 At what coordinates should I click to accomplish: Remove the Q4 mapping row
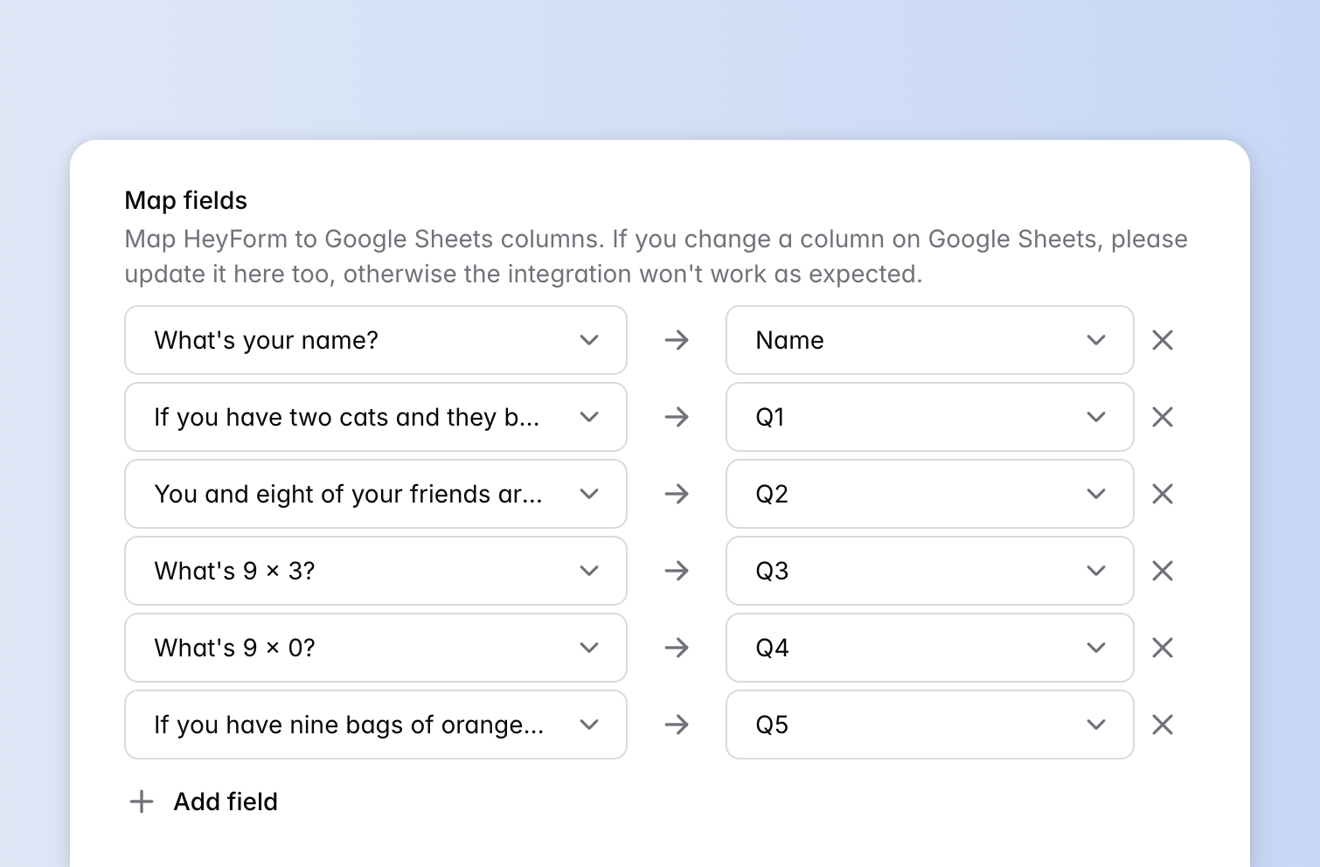[x=1163, y=648]
